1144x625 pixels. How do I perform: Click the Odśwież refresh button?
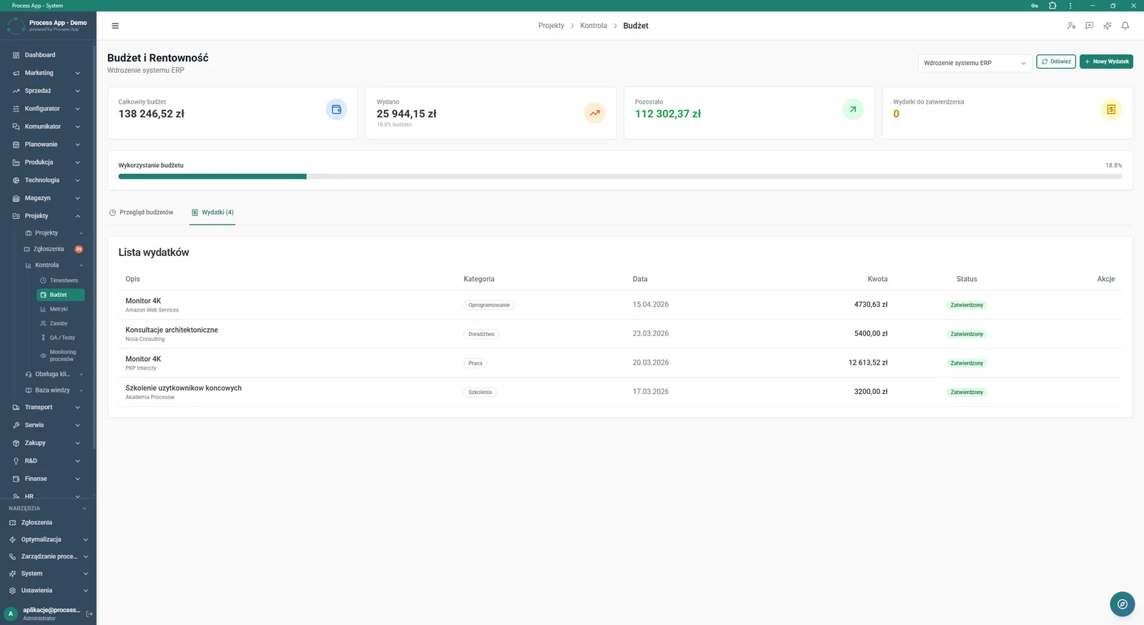[x=1056, y=61]
